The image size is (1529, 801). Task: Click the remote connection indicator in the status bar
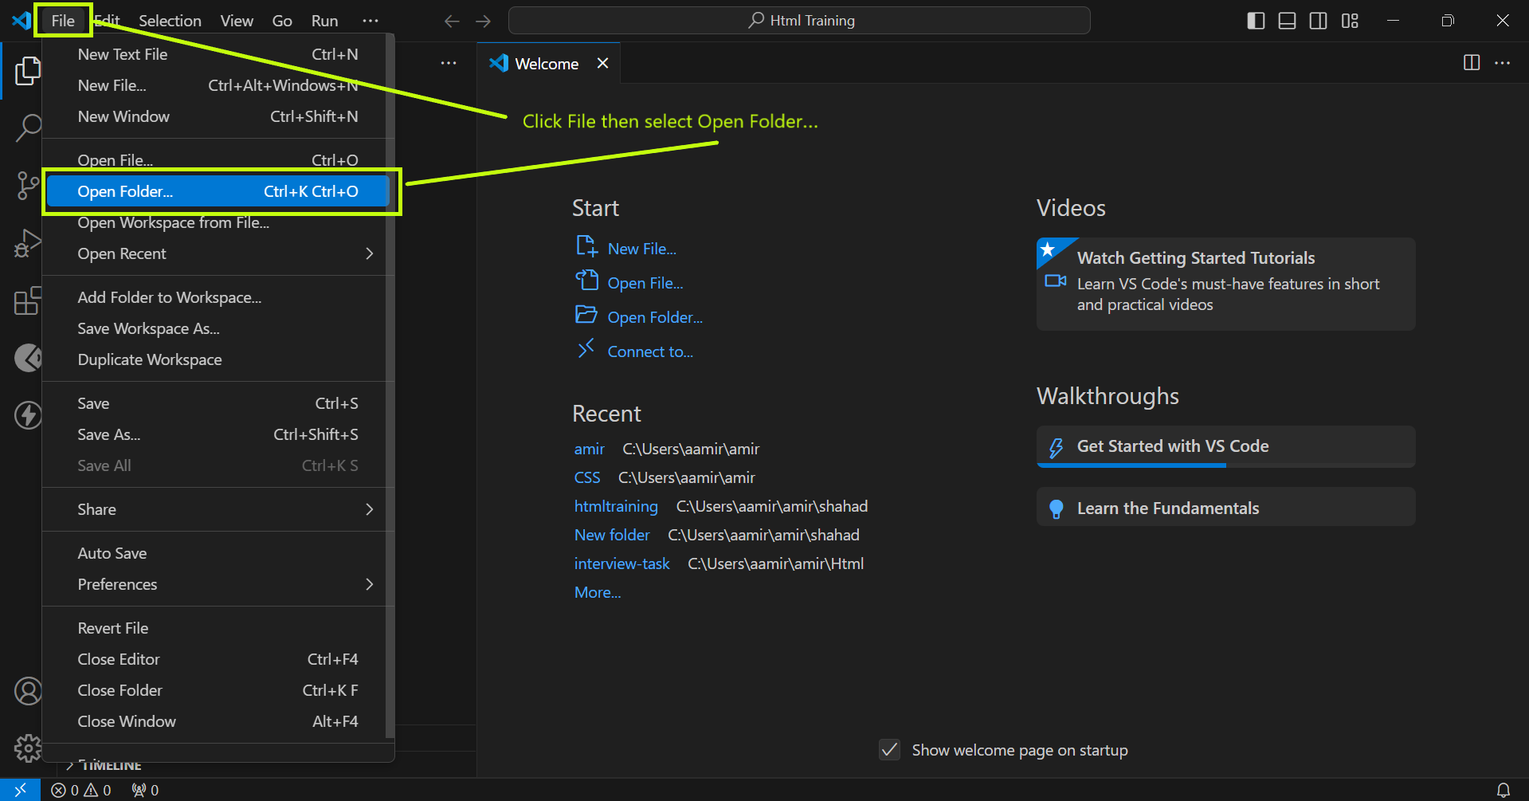(x=20, y=789)
